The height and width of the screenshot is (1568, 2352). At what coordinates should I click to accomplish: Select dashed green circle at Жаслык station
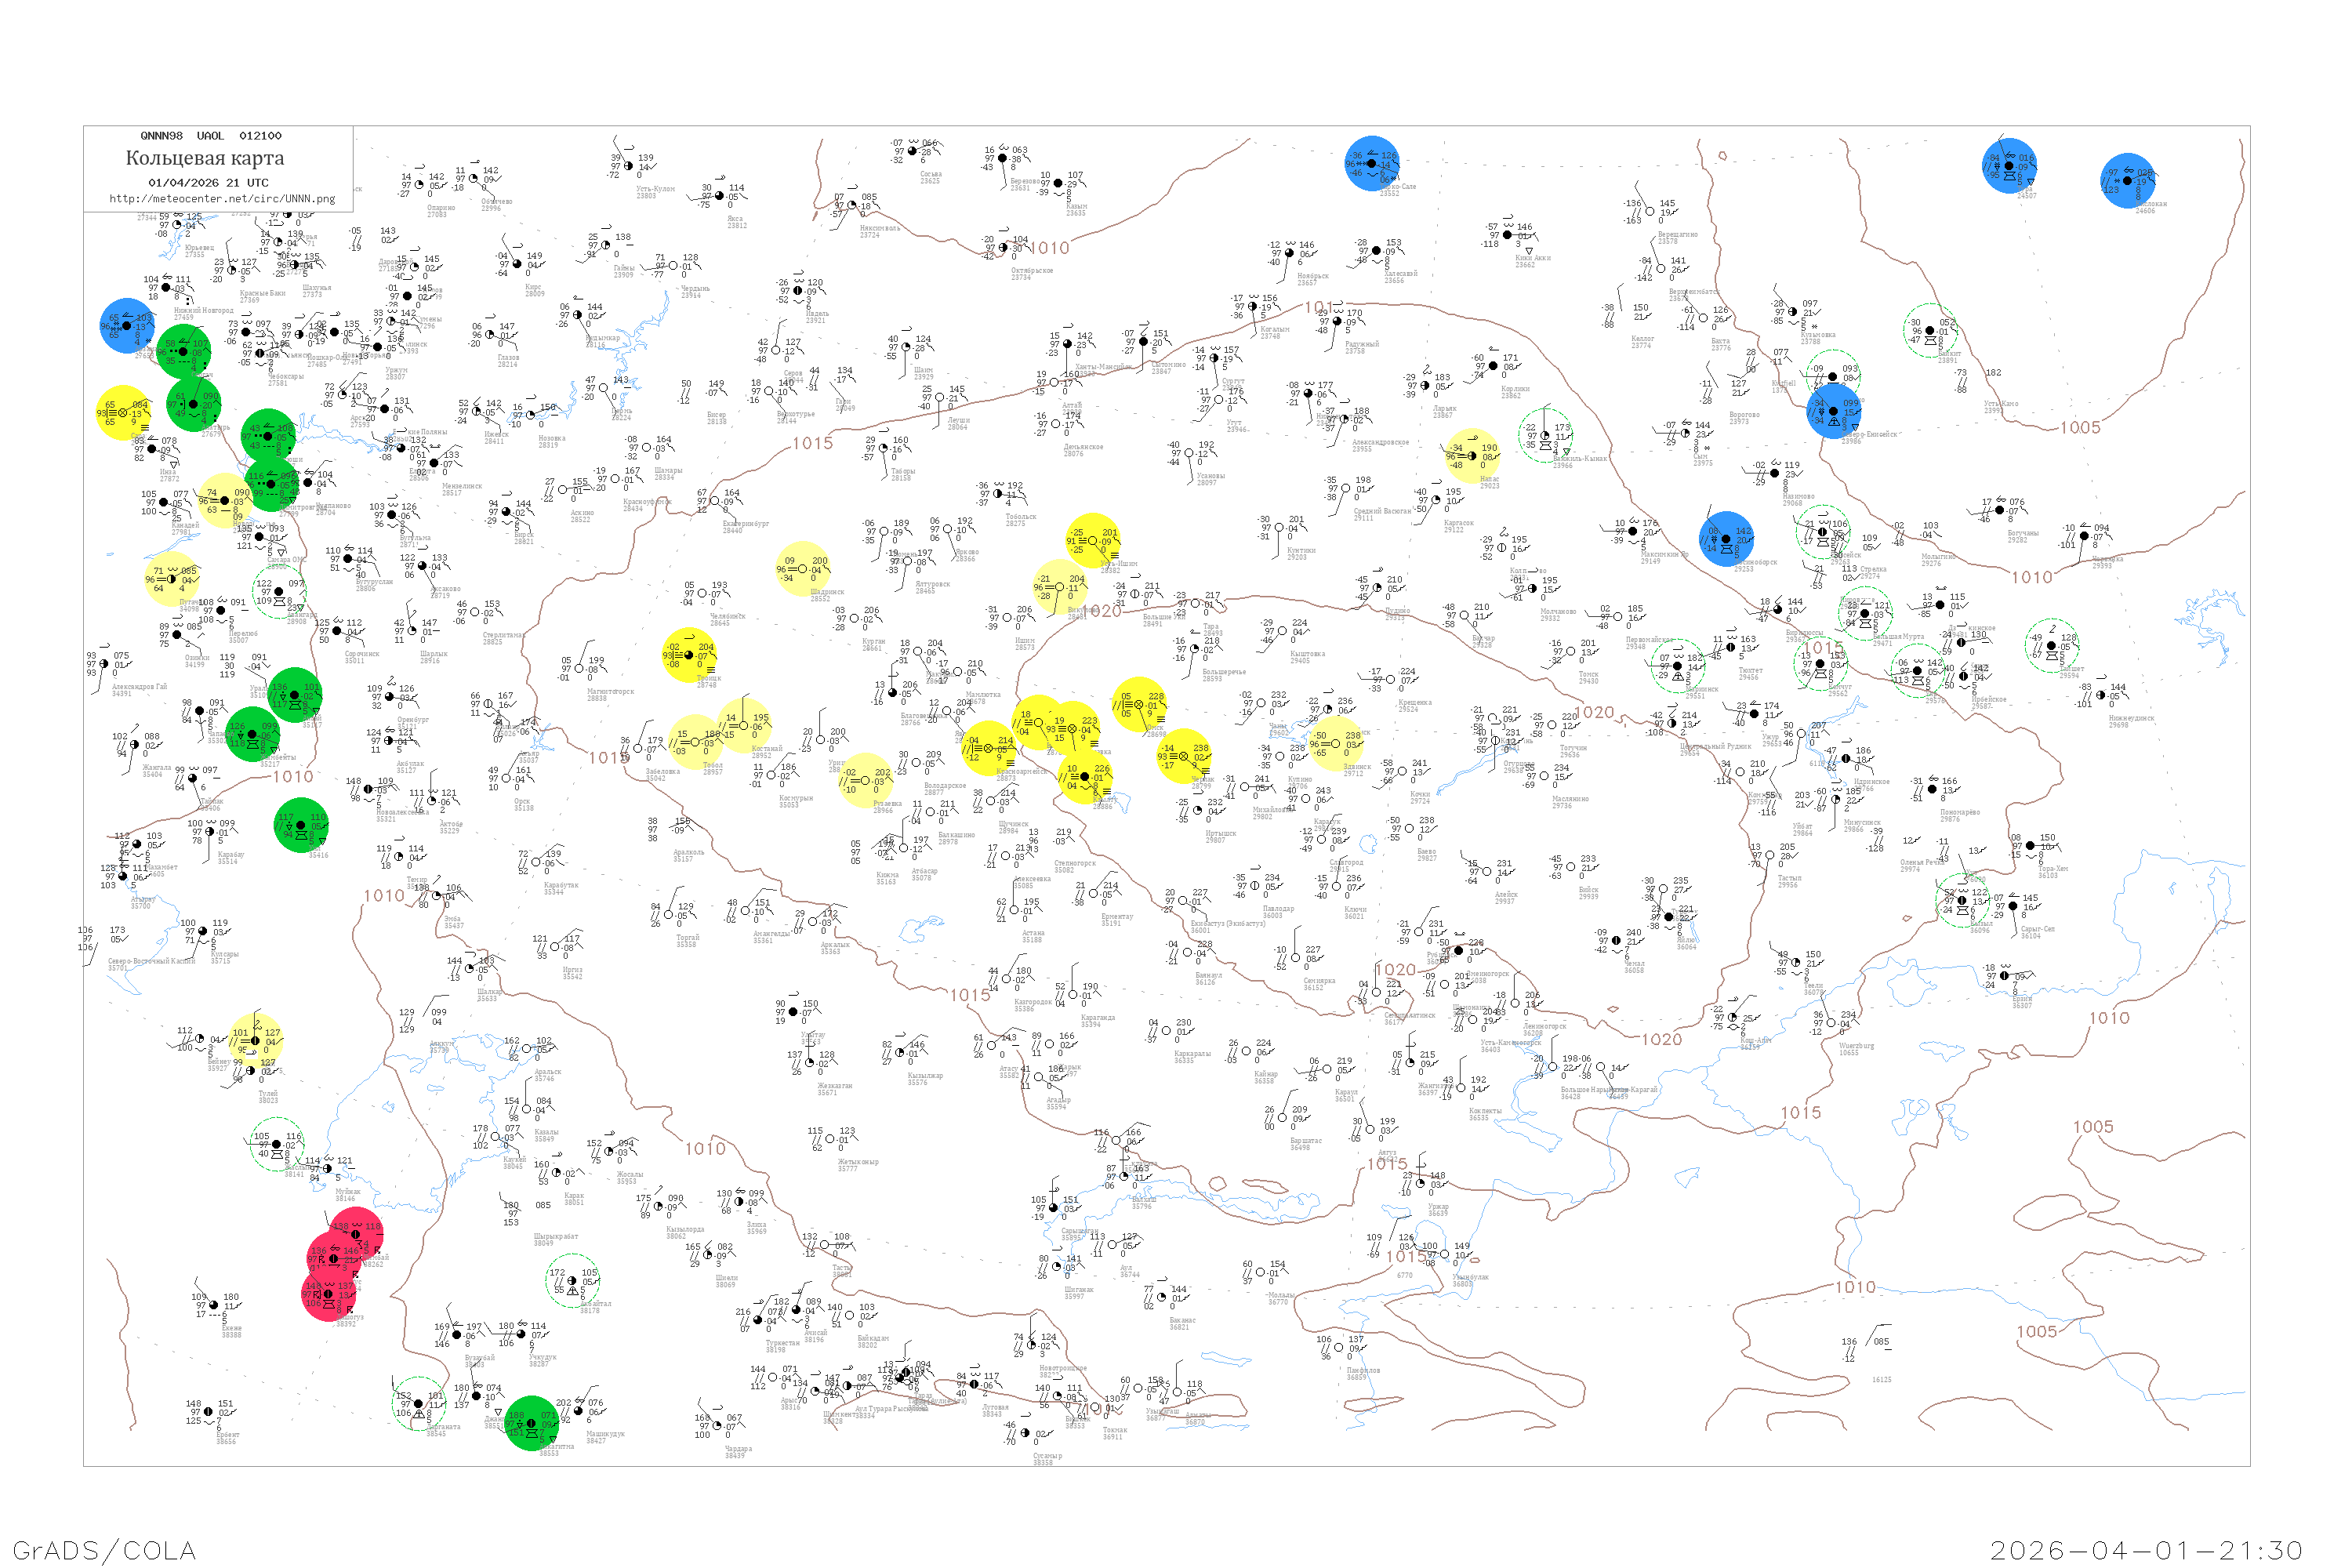coord(277,1144)
